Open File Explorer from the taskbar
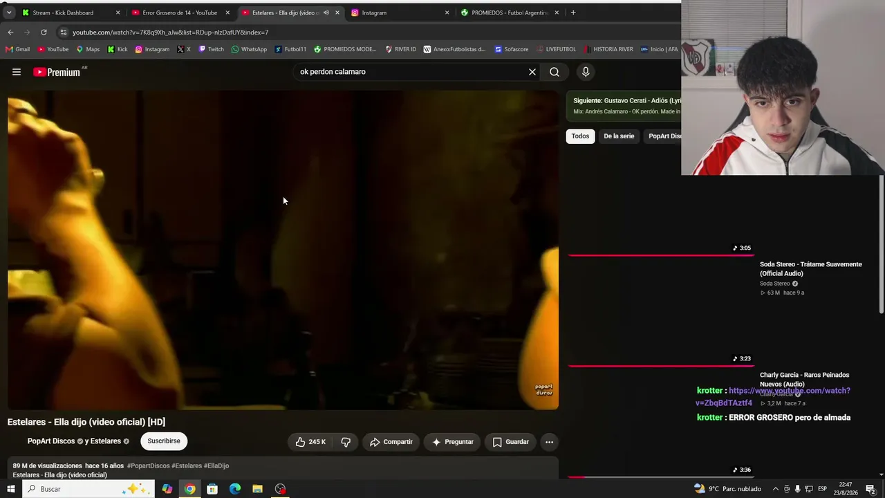Viewport: 885px width, 498px height. [257, 489]
